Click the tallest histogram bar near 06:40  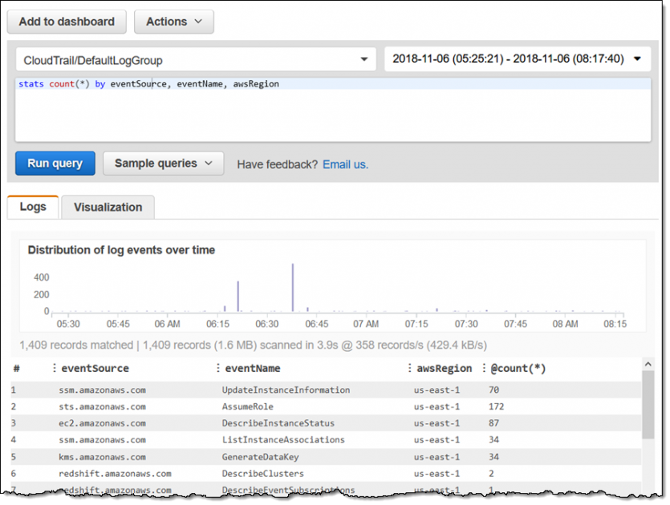pos(293,287)
